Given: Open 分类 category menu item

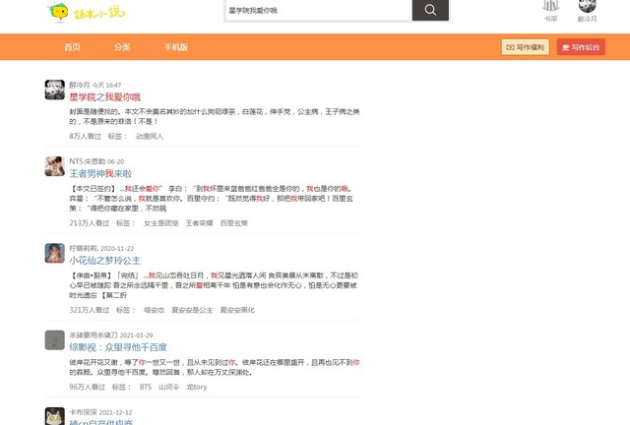Looking at the screenshot, I should pyautogui.click(x=122, y=47).
